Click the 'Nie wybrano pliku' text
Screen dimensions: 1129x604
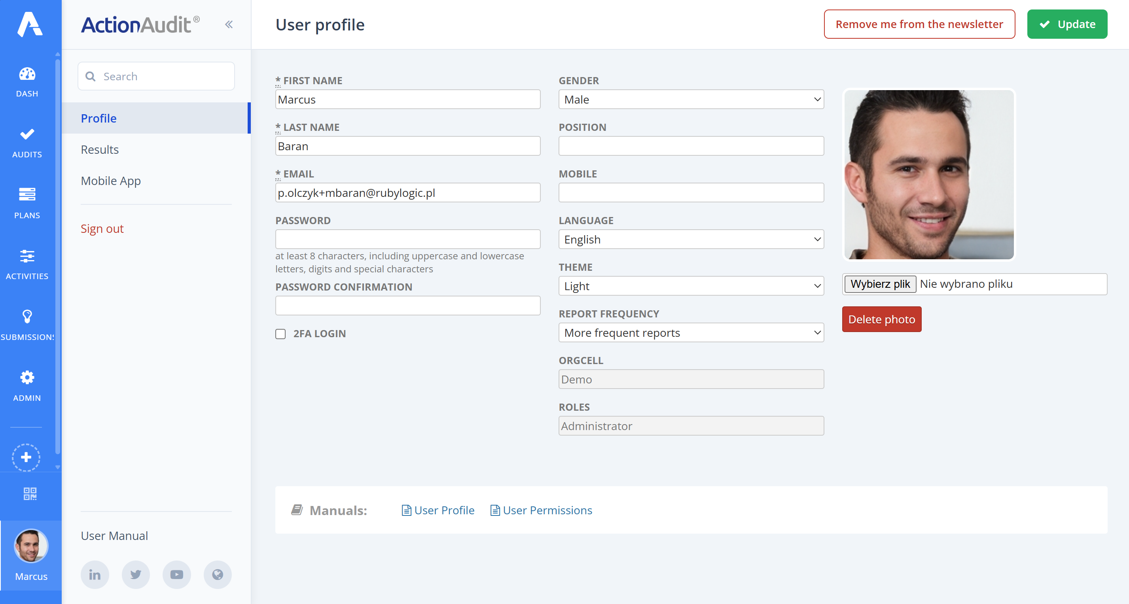click(x=966, y=284)
